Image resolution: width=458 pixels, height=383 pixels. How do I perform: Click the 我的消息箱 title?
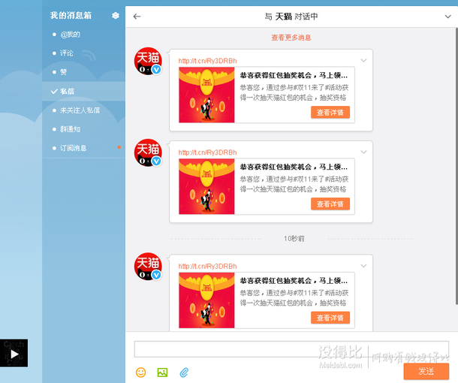[x=71, y=16]
